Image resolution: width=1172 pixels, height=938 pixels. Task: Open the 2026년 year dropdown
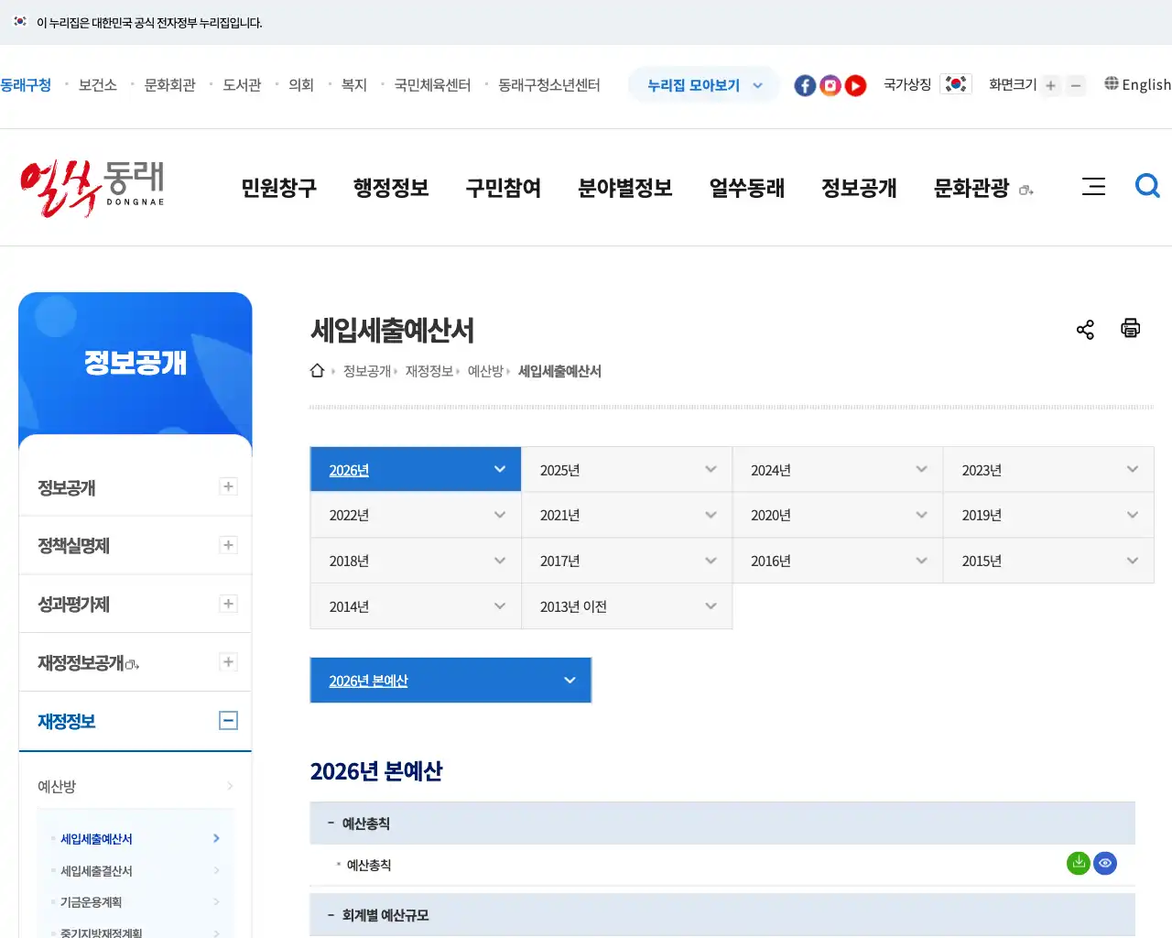click(x=416, y=470)
